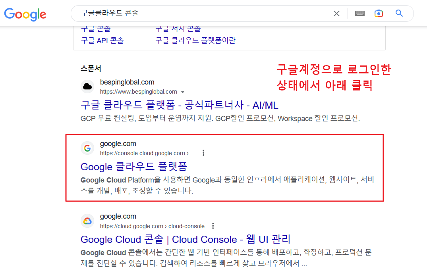Screen dimensions: 427x271
Task: Click bespinglobal.com site name
Action: tap(127, 82)
